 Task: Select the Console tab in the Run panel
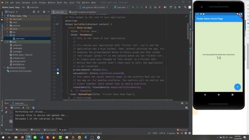[16, 108]
